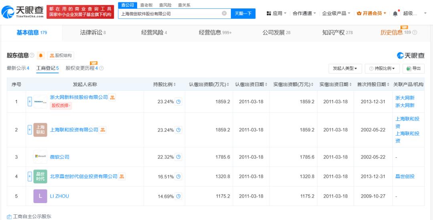Click the notification bell in the top bar
Screen dimensions: 433x220
tap(395, 13)
